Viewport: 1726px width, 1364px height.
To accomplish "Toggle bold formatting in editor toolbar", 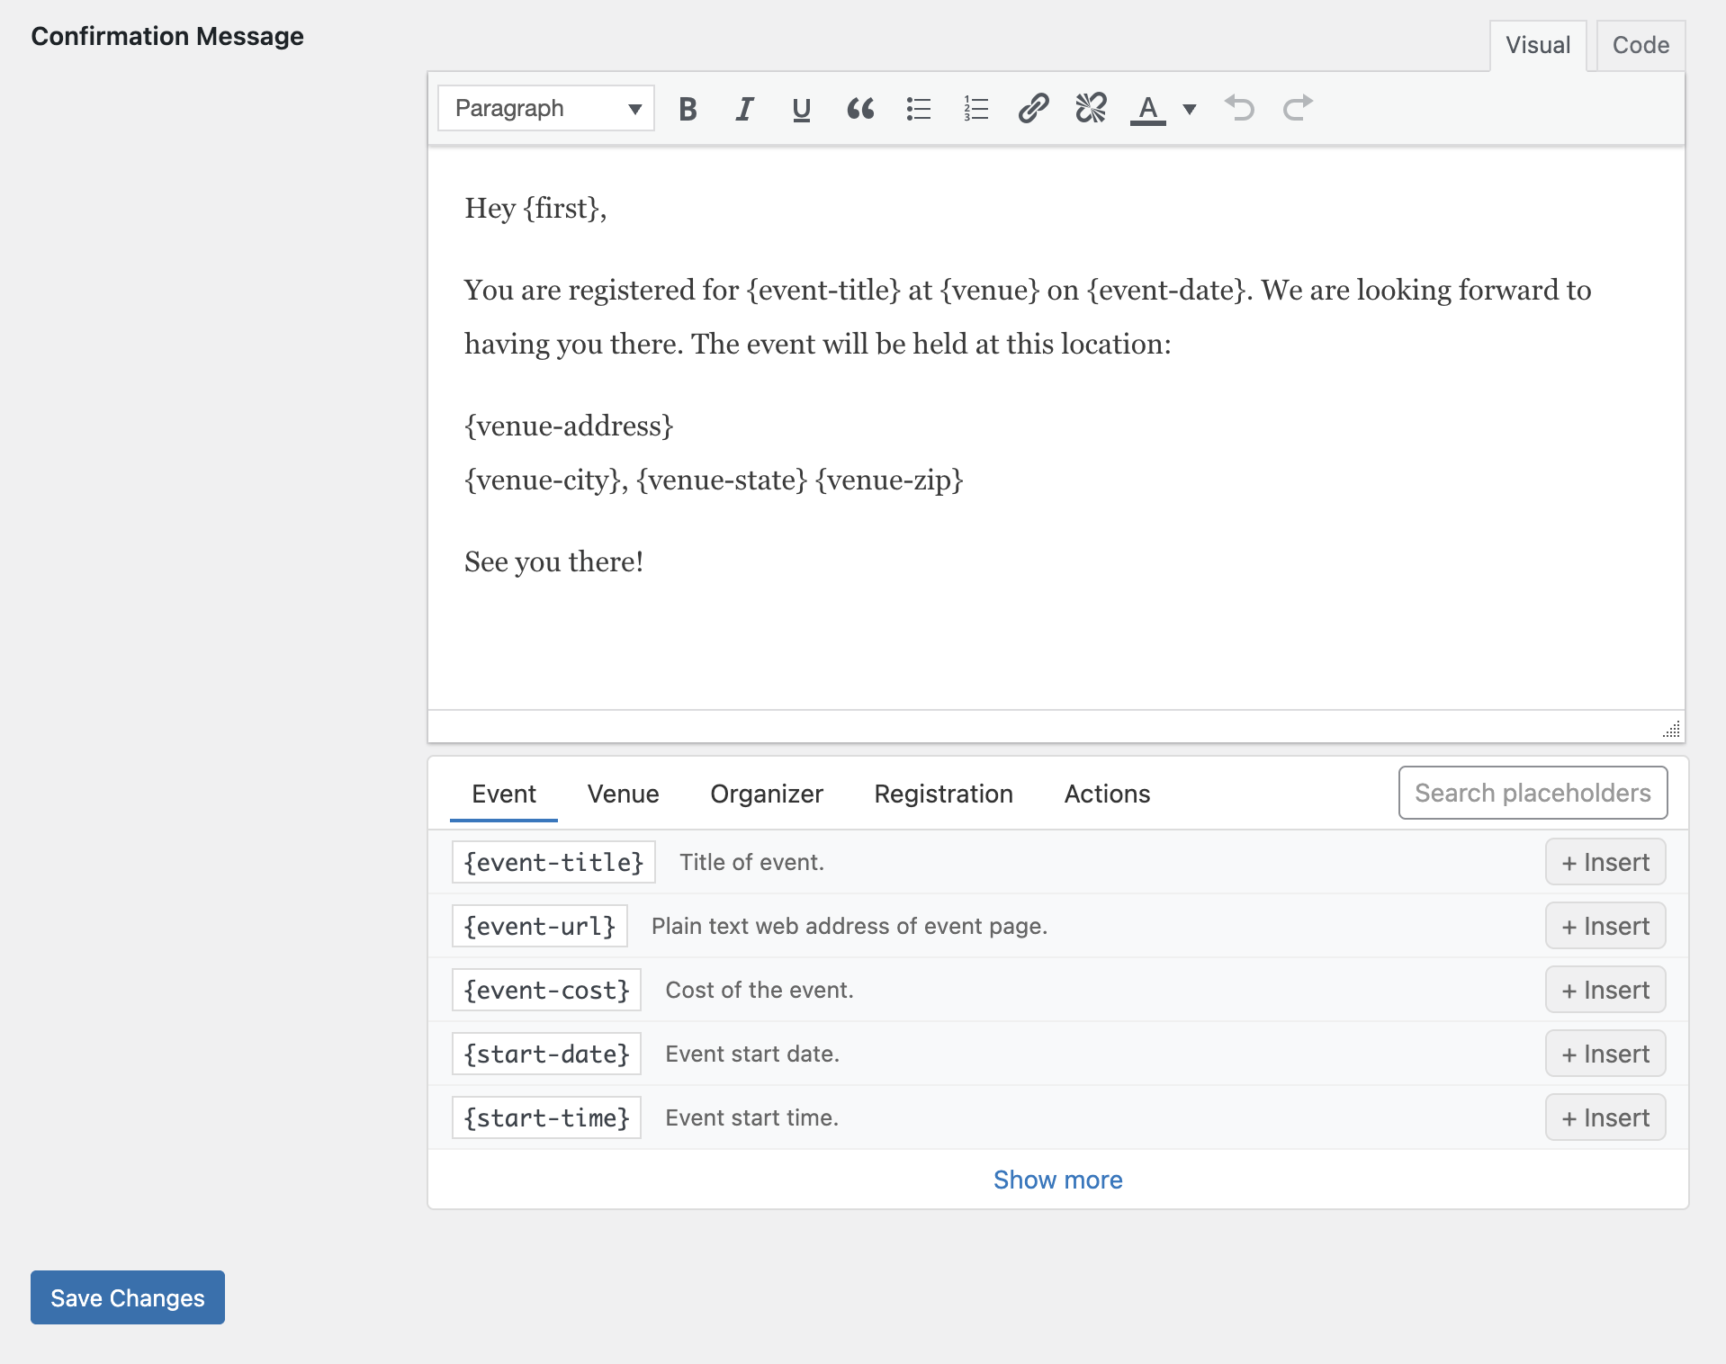I will pos(688,109).
